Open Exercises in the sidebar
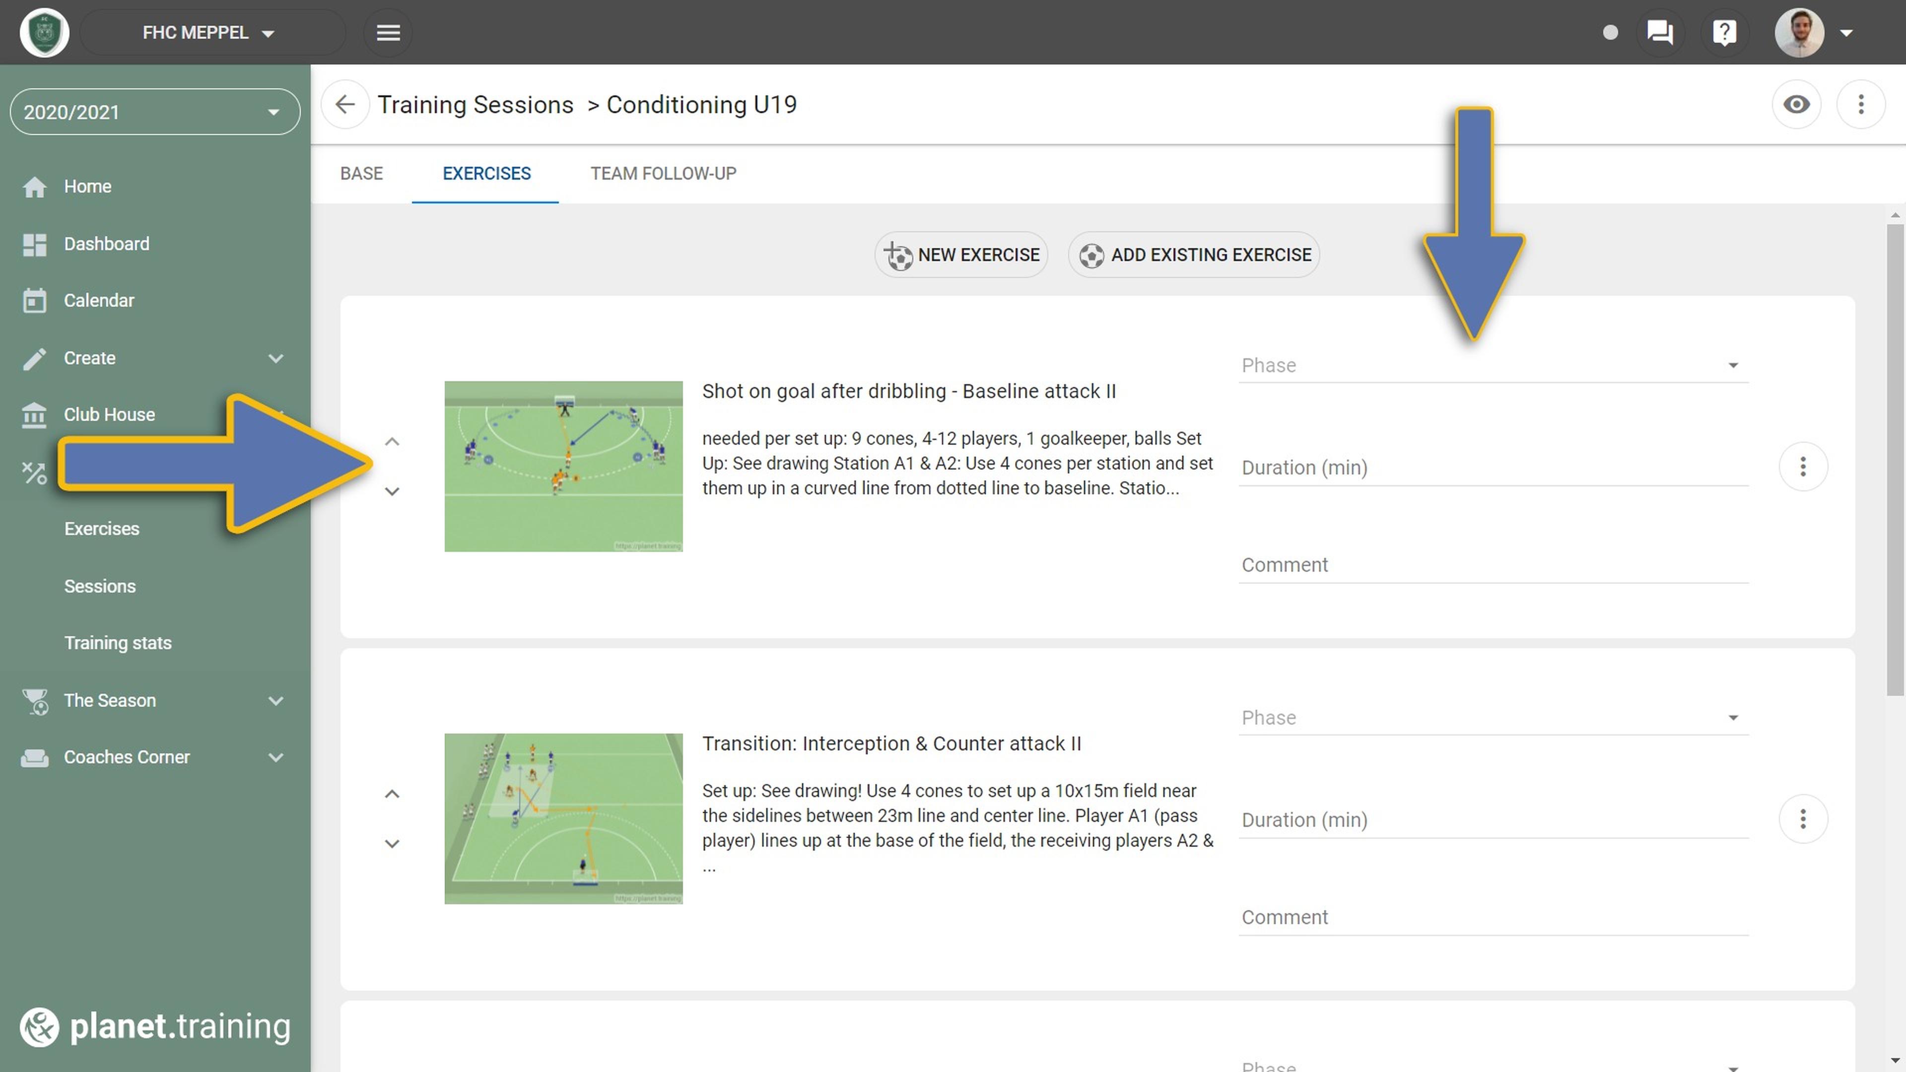This screenshot has width=1906, height=1072. pyautogui.click(x=101, y=529)
